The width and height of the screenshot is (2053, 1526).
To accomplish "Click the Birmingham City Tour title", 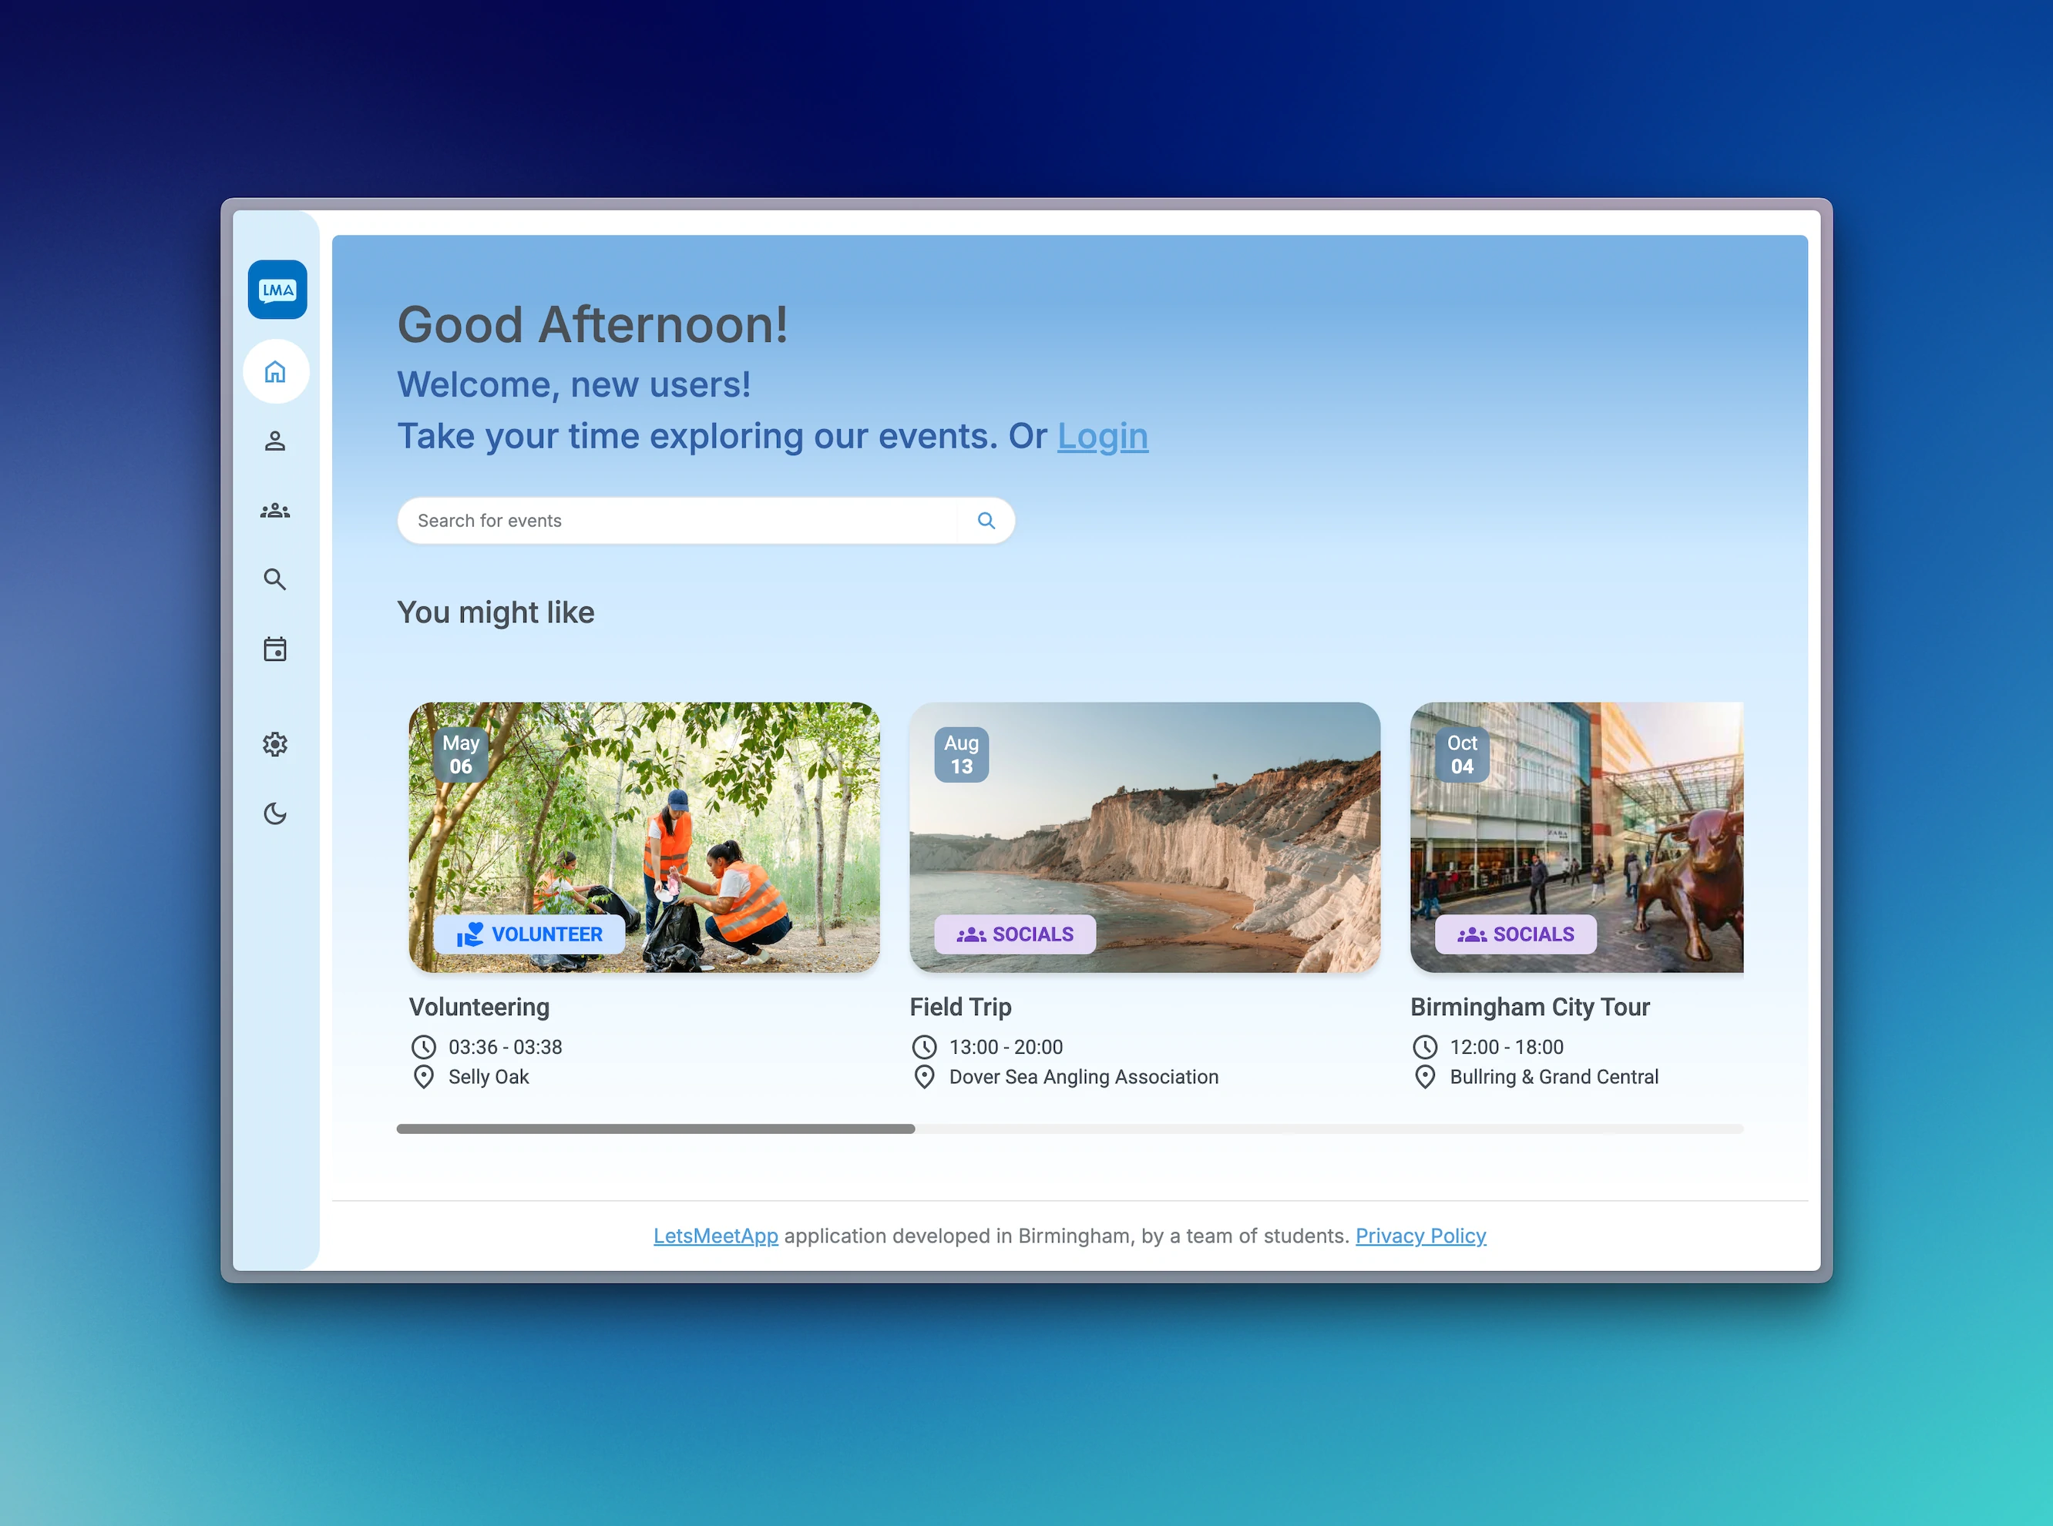I will click(1529, 1007).
